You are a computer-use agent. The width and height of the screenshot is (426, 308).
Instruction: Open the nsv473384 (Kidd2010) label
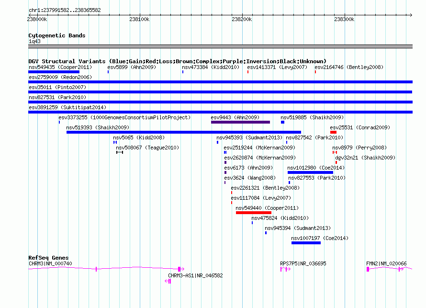coord(211,67)
